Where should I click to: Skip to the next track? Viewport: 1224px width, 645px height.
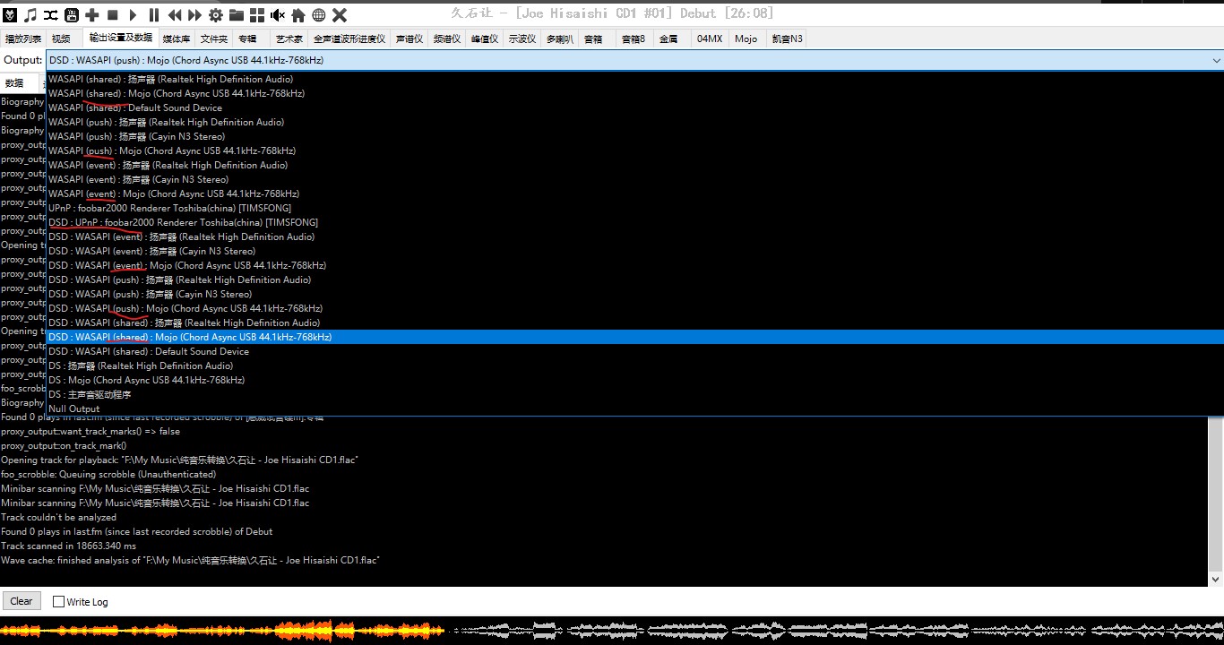click(194, 14)
